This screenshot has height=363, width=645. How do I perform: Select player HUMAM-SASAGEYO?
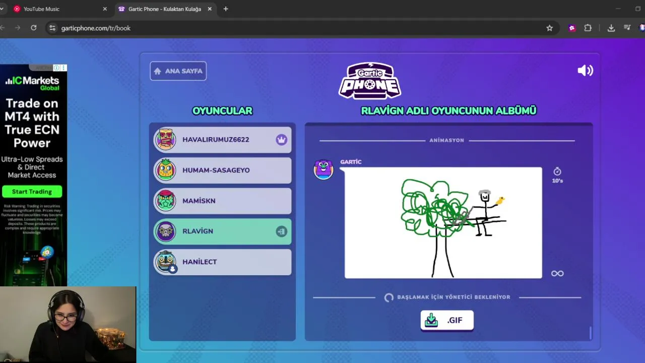[222, 170]
